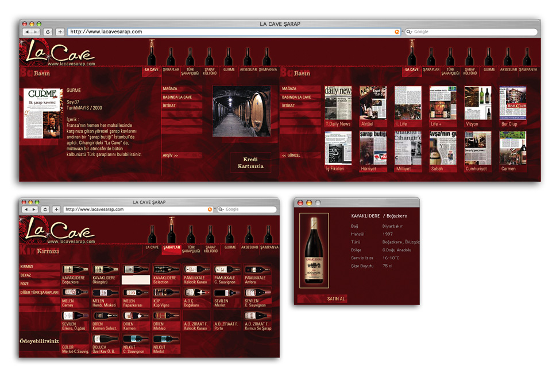Screen dimensions: 560x373
Task: Open the GURME tab in the Kırmızı window
Action: click(230, 247)
